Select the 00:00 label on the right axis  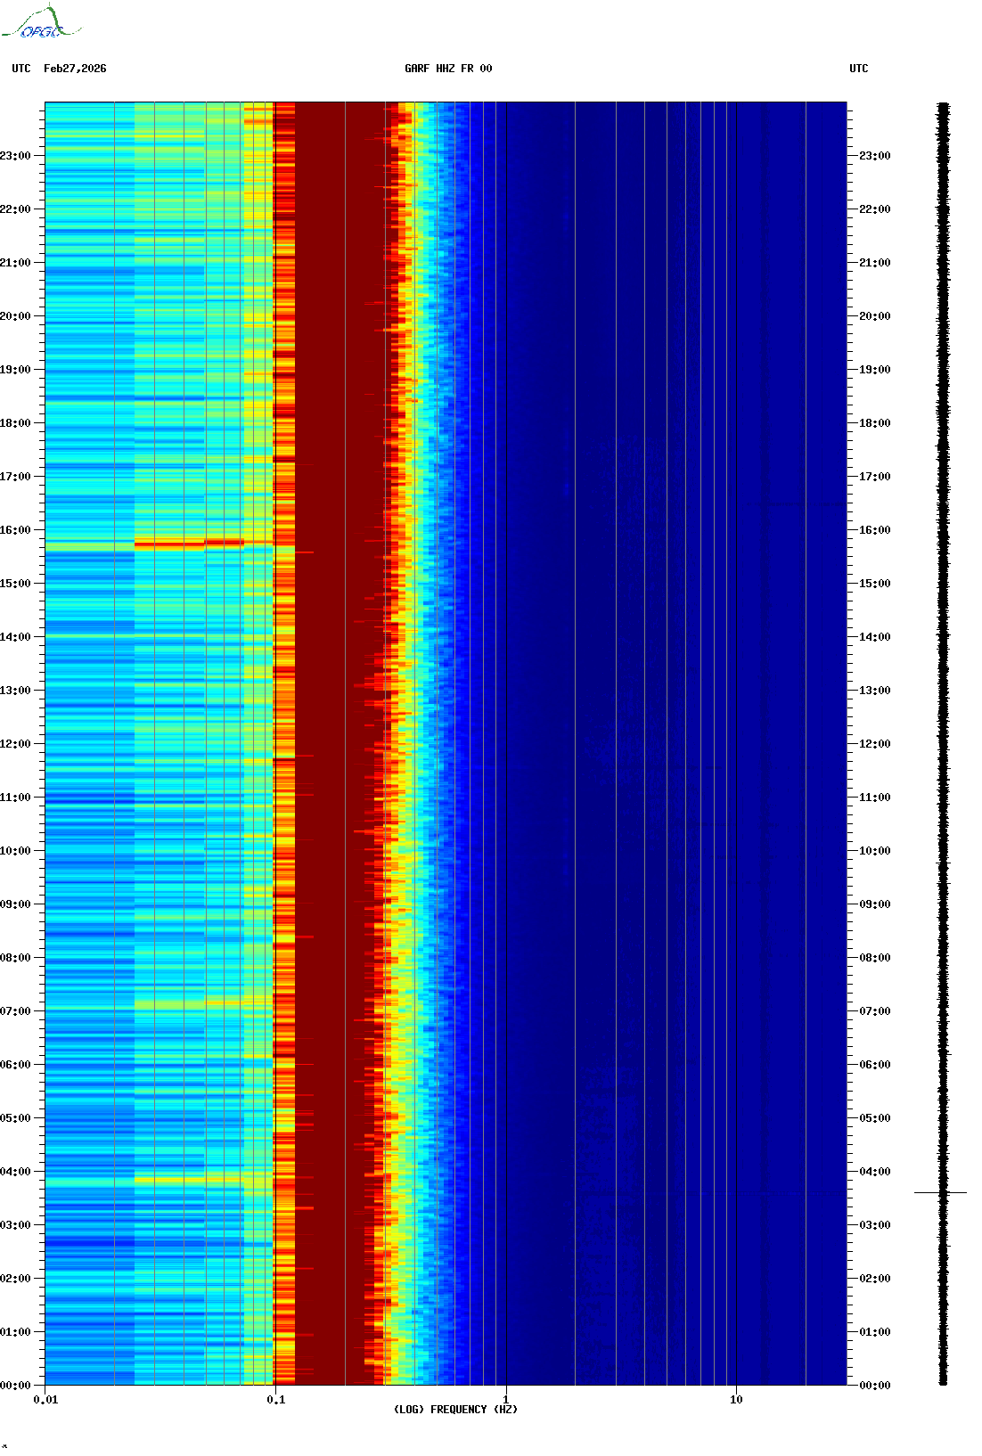pos(874,1386)
